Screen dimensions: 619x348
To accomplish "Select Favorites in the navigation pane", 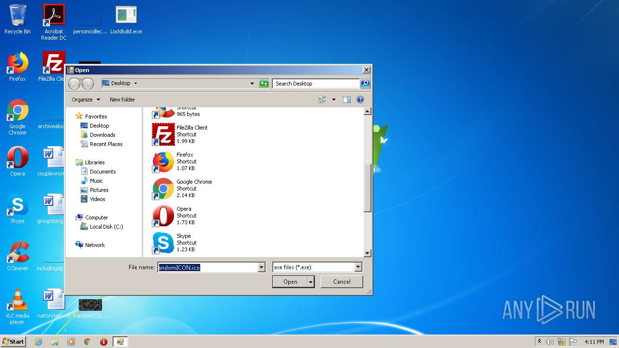I will pos(91,116).
